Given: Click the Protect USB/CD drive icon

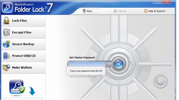Looking at the screenshot, I should 7,56.
